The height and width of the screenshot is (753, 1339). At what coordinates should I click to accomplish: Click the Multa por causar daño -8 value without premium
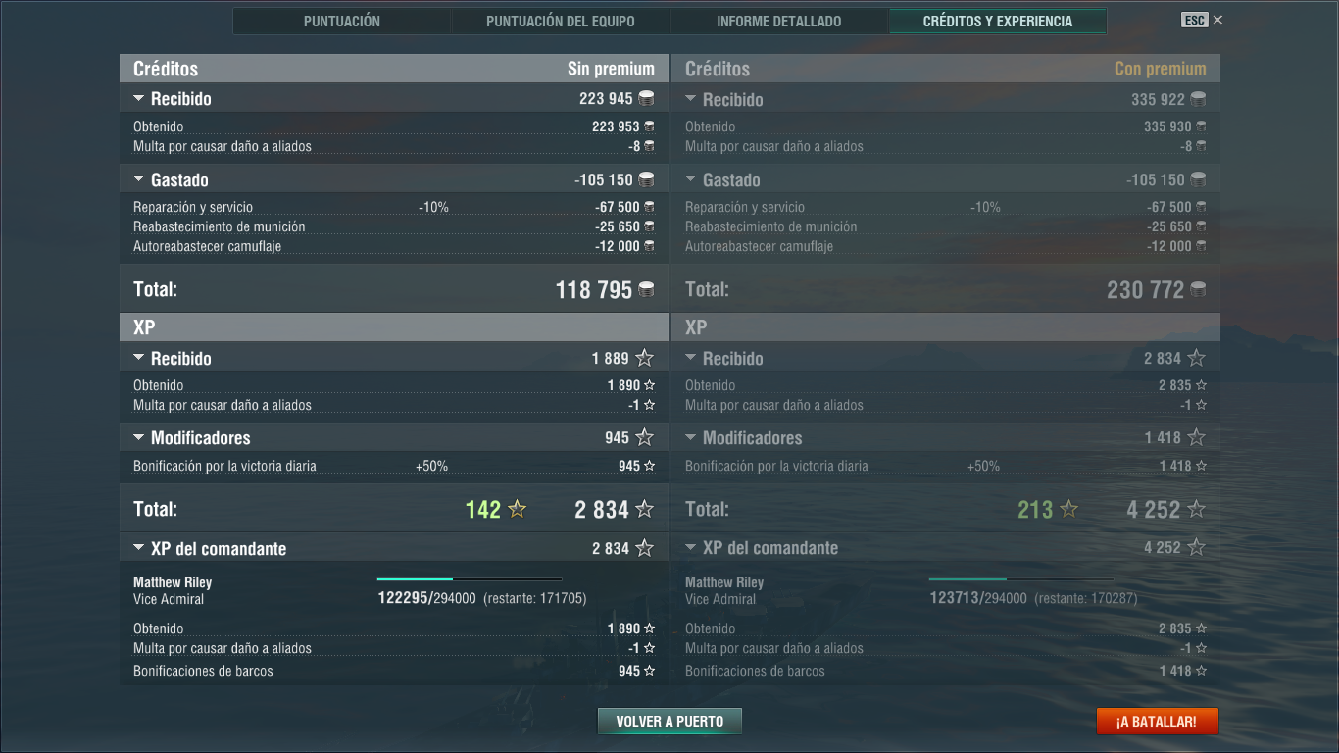tap(634, 146)
